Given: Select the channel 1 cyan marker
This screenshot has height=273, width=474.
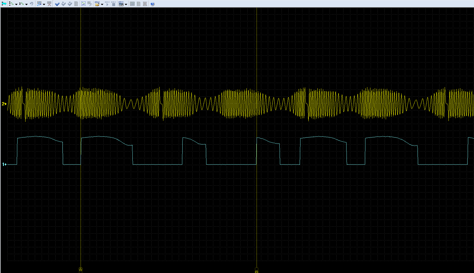Looking at the screenshot, I should (4, 164).
